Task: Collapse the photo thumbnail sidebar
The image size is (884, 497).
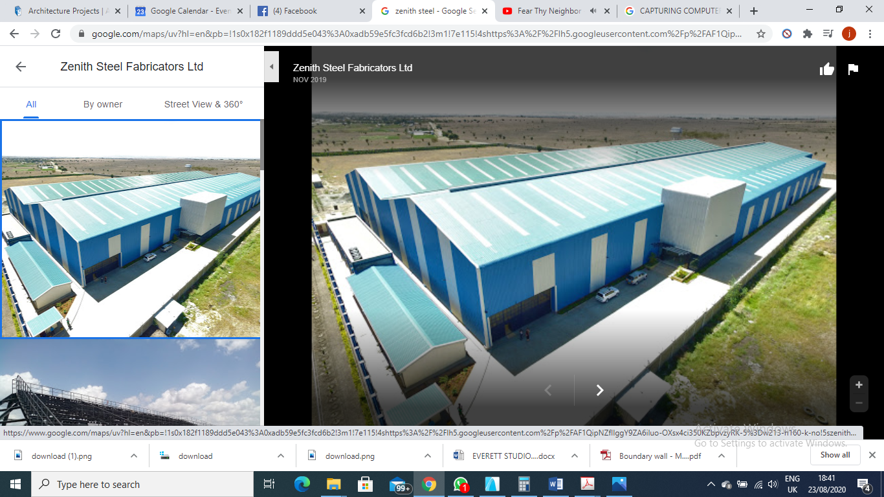Action: click(x=271, y=67)
